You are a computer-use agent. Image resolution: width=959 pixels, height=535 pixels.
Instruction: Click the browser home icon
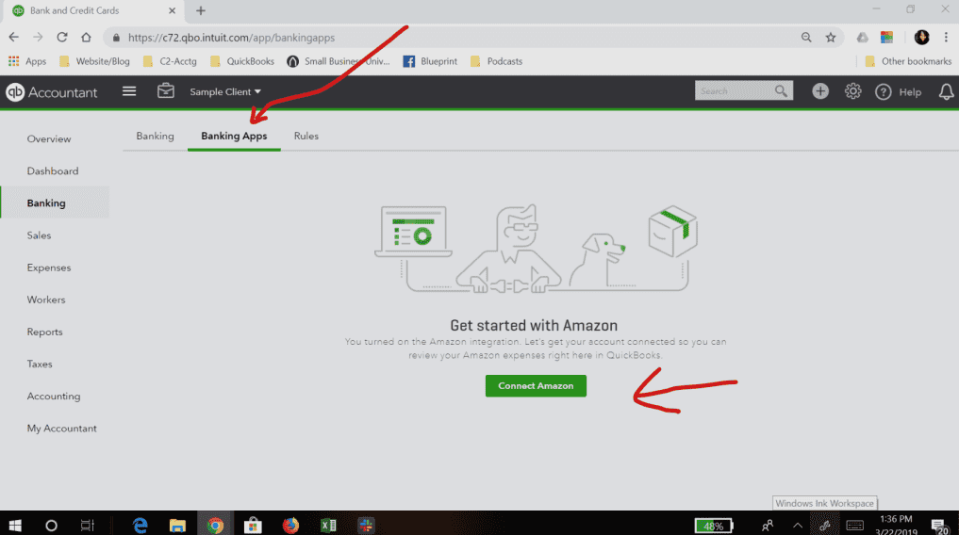click(86, 38)
